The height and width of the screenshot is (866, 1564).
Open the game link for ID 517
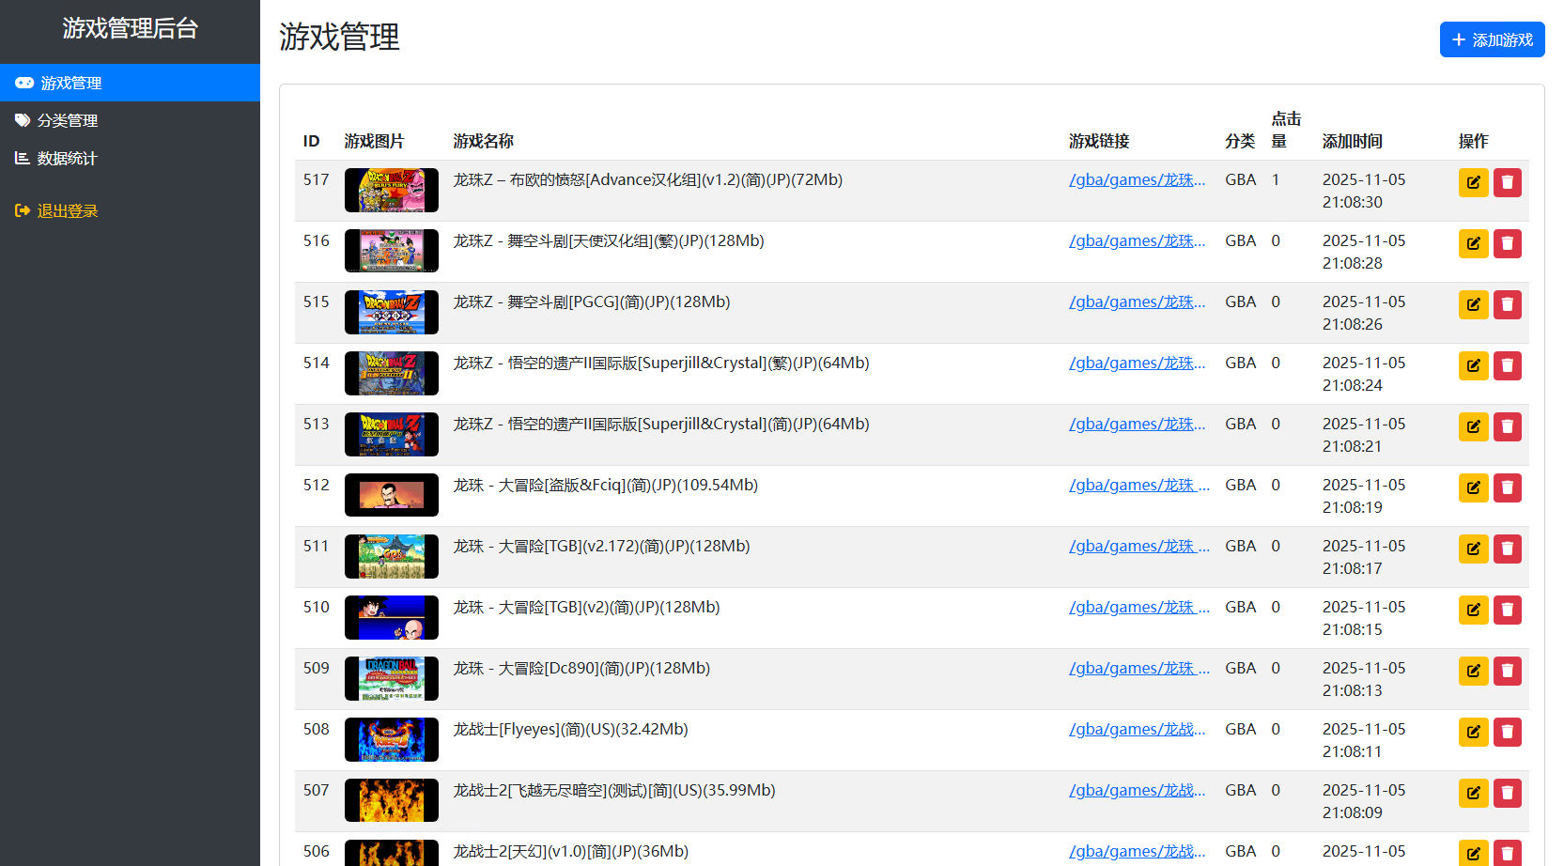coord(1137,179)
